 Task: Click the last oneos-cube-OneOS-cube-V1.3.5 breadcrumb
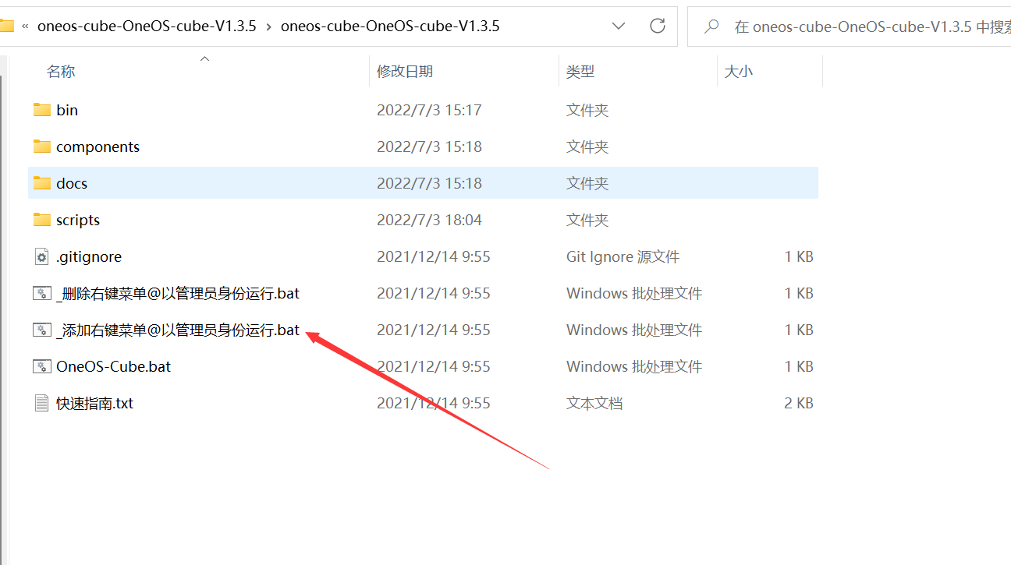390,26
